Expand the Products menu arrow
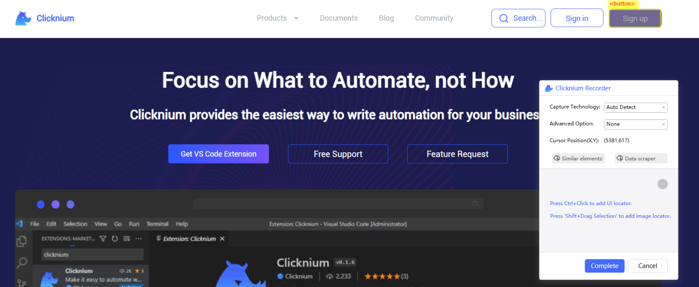 tap(296, 18)
